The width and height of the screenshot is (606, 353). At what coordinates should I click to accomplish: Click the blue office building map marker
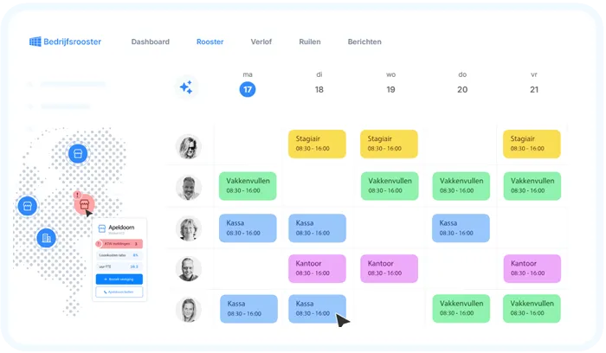point(46,237)
